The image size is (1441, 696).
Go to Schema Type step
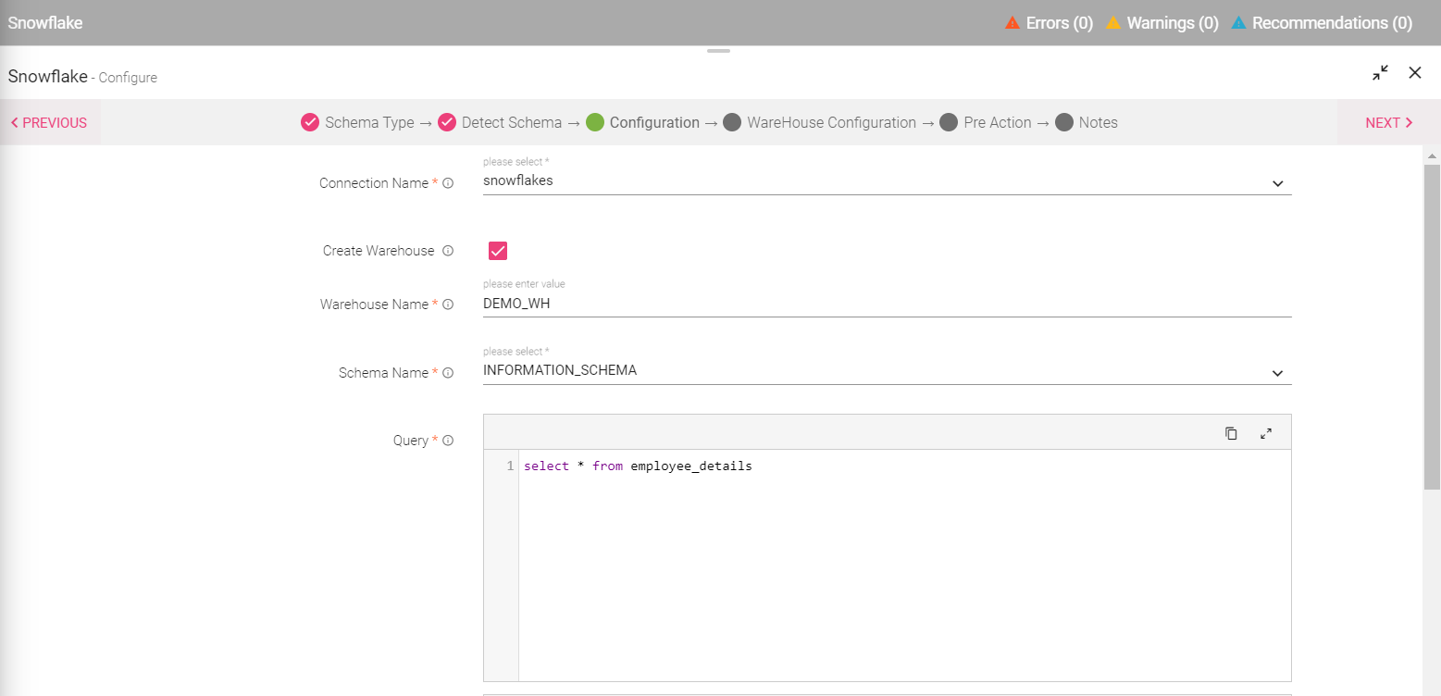(369, 122)
